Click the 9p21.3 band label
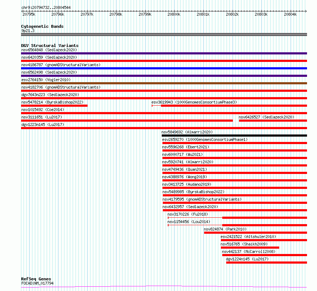317x291 pixels. (x=28, y=31)
